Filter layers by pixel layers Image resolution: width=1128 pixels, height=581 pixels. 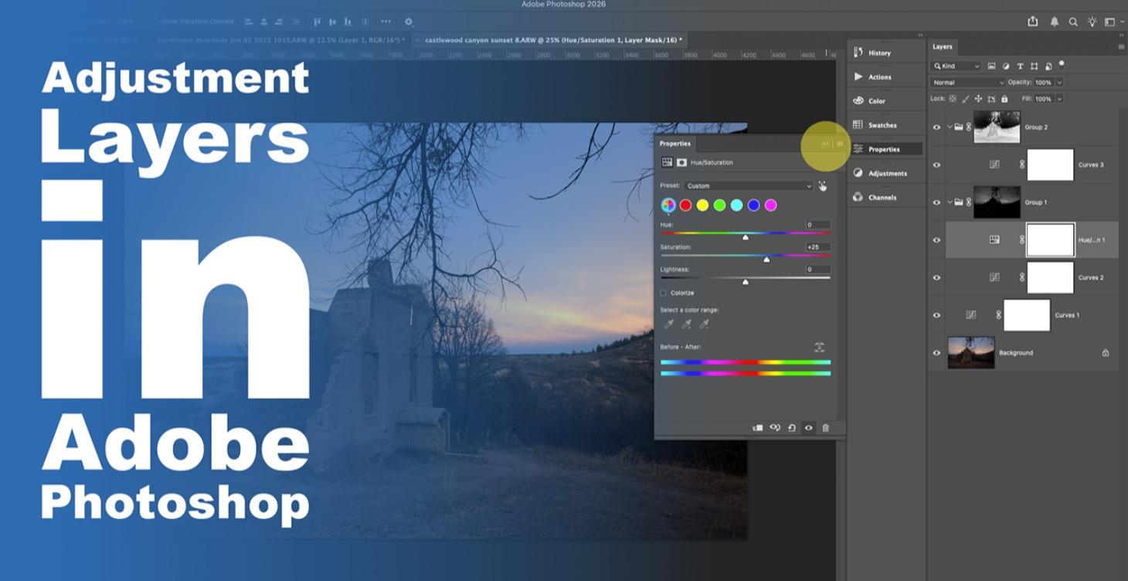991,66
